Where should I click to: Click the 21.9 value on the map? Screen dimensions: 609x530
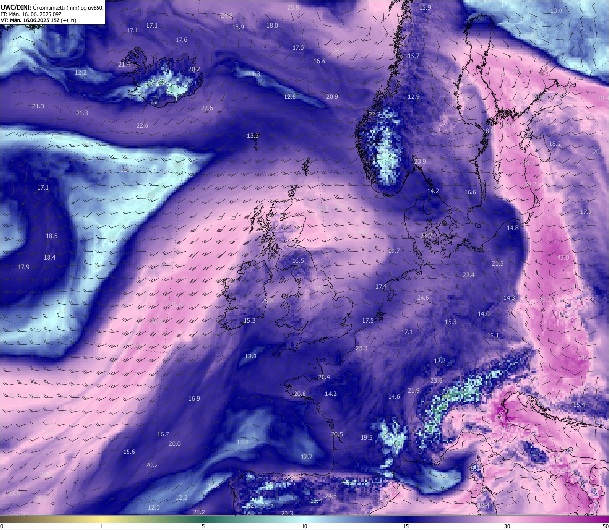click(413, 390)
